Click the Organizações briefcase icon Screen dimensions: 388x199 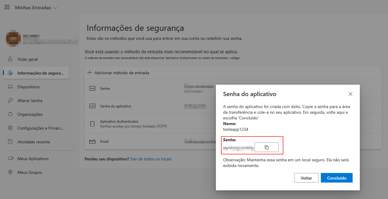10,114
